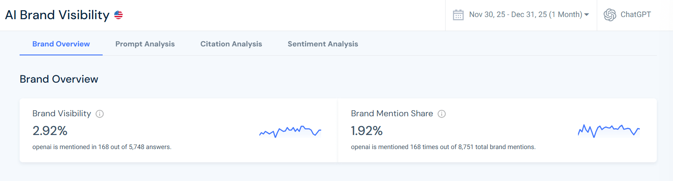Screen dimensions: 673x181
Task: Expand the date range dropdown arrow
Action: 587,15
